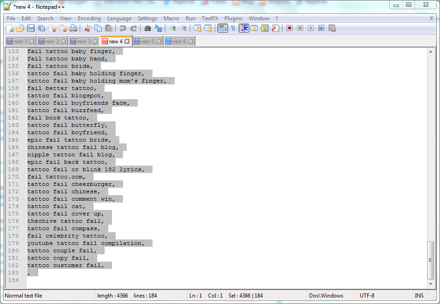Screen dimensions: 440x304
Task: Undo last action toolbar icon
Action: click(123, 28)
